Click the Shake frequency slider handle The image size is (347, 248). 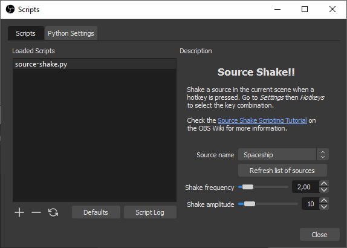248,187
